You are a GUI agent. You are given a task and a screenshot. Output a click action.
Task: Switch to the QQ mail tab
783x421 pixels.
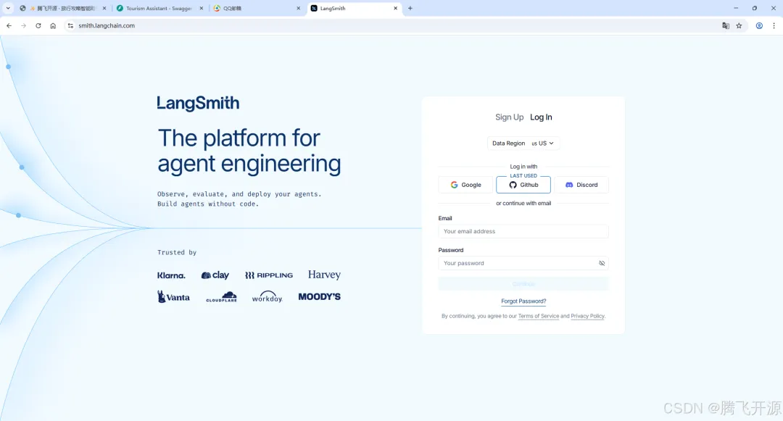[x=257, y=8]
